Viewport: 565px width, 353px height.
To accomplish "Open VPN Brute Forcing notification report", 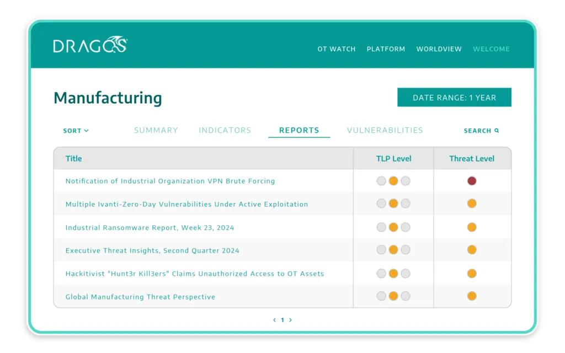I will click(x=170, y=181).
